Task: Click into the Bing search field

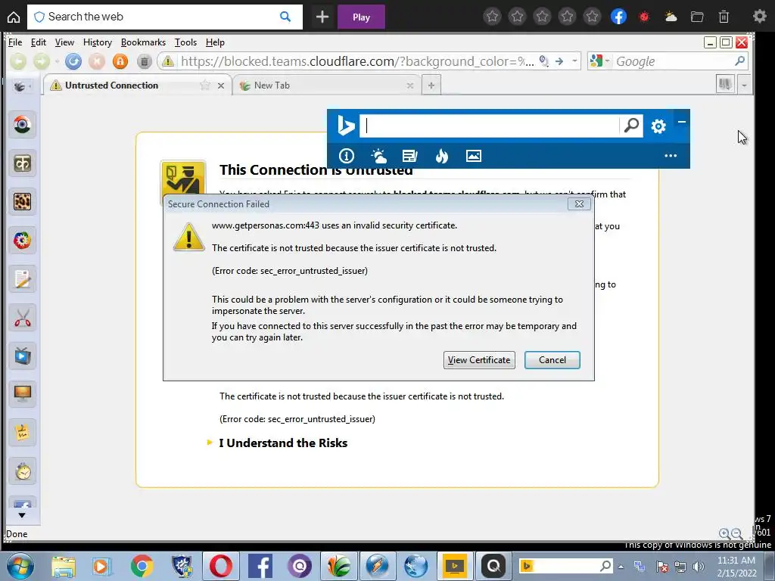Action: pos(490,126)
